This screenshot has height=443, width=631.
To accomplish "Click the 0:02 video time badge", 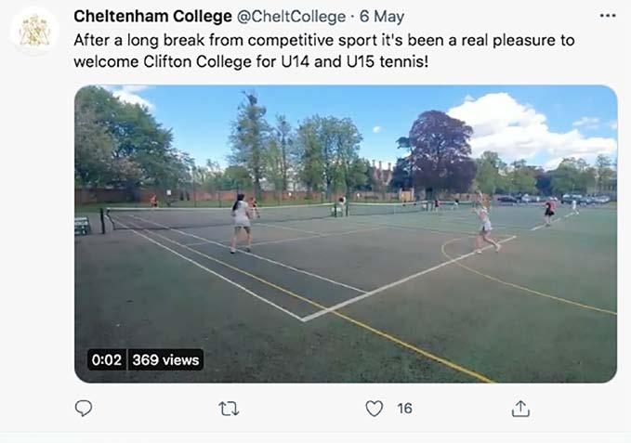I will pyautogui.click(x=106, y=359).
